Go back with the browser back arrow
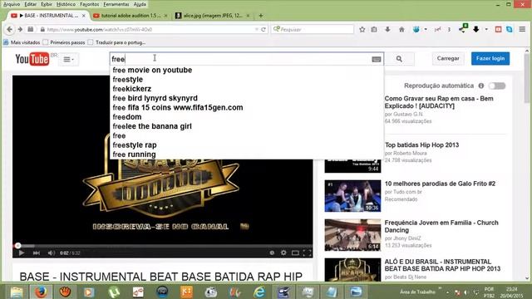Screen dimensions: 532x299 point(9,30)
